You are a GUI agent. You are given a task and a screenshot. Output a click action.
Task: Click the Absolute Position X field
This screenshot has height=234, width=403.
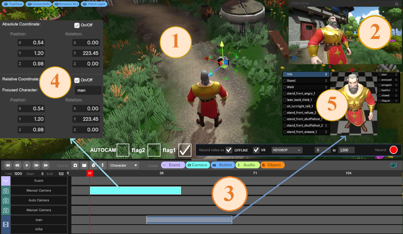pyautogui.click(x=31, y=43)
